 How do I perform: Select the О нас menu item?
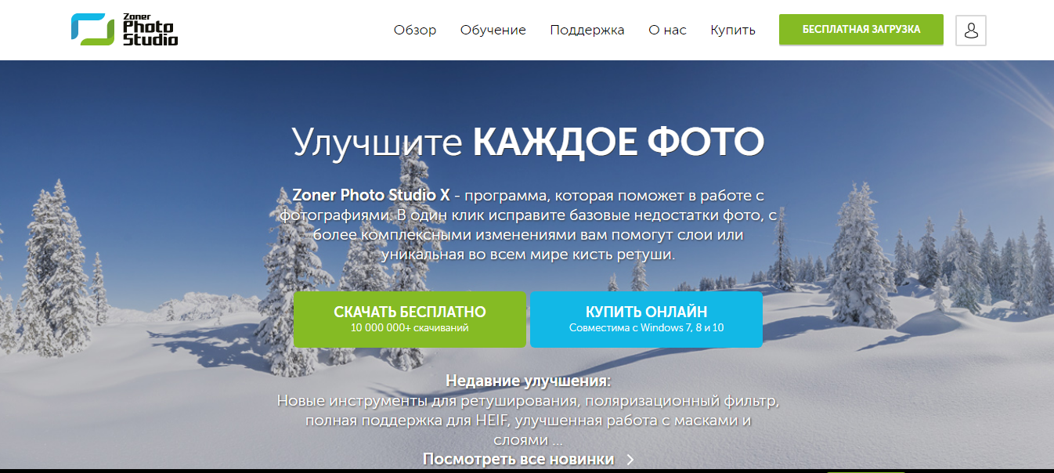point(668,31)
